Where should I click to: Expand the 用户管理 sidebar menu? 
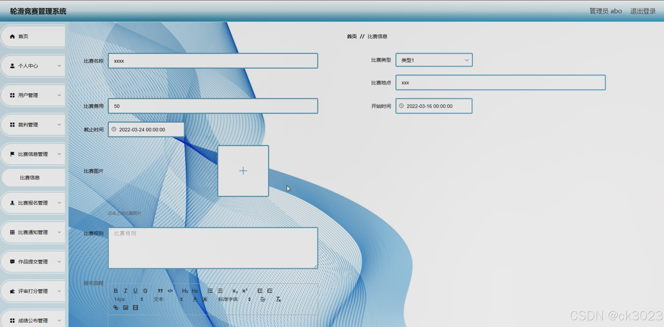[33, 95]
